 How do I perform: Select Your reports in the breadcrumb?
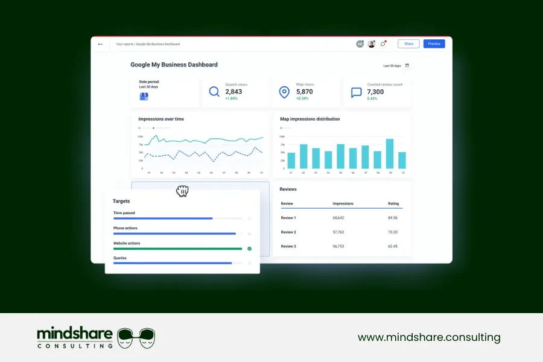click(125, 44)
